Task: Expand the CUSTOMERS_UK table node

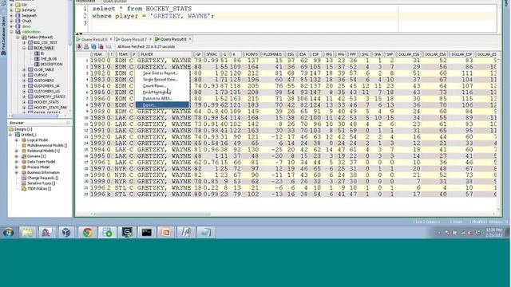Action: pyautogui.click(x=24, y=86)
